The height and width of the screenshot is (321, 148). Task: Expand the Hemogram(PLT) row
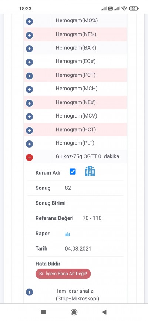[x=30, y=144]
